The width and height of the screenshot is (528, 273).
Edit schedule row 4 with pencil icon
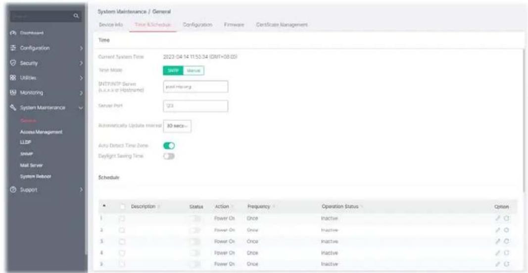(x=497, y=253)
